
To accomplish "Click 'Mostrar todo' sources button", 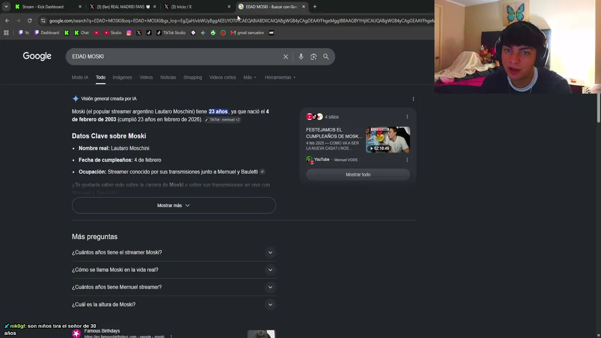I will click(358, 175).
